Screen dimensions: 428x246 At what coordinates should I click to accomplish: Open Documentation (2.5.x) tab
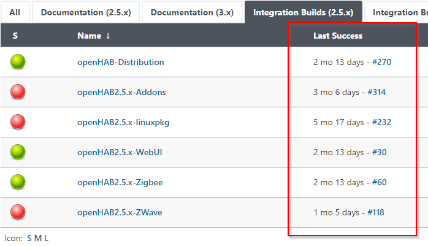[86, 12]
